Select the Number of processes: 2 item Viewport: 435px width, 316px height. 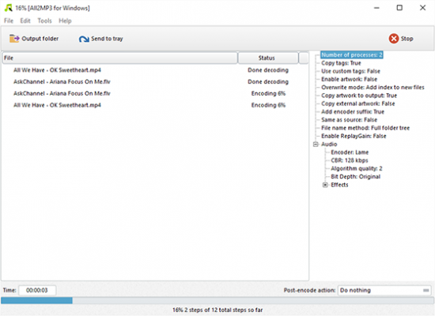pyautogui.click(x=352, y=55)
